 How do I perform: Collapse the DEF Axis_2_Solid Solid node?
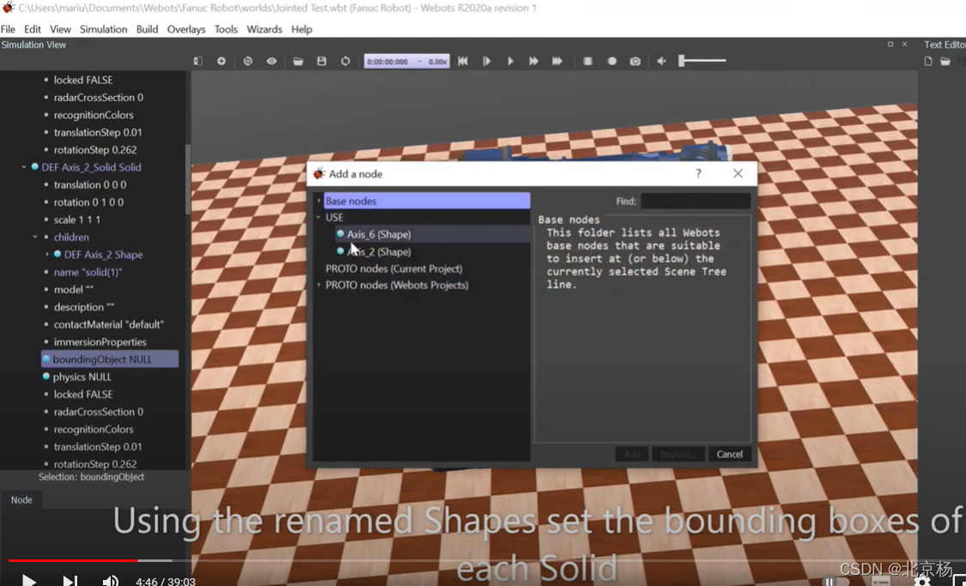click(24, 167)
